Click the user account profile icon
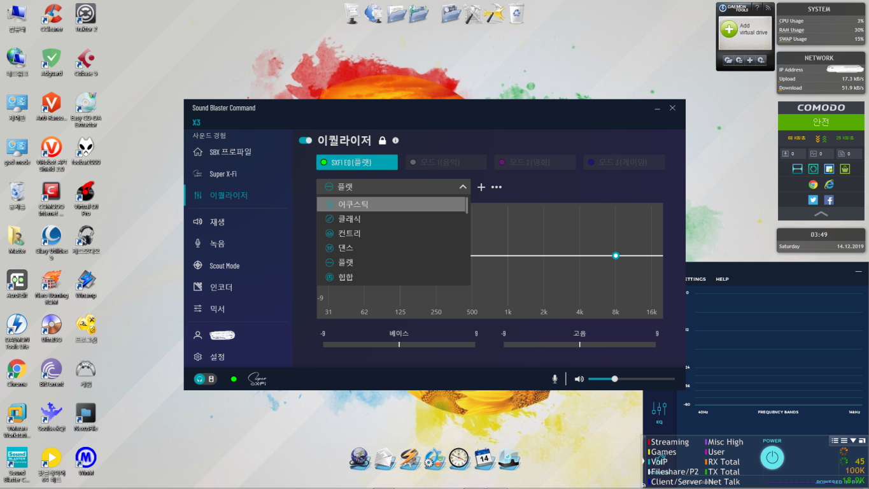The width and height of the screenshot is (869, 489). pos(198,335)
